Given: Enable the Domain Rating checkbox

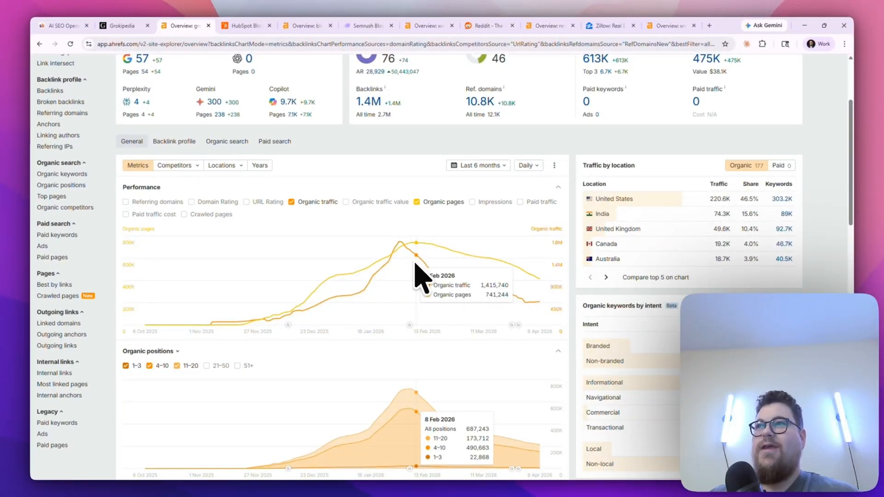Looking at the screenshot, I should pyautogui.click(x=191, y=202).
